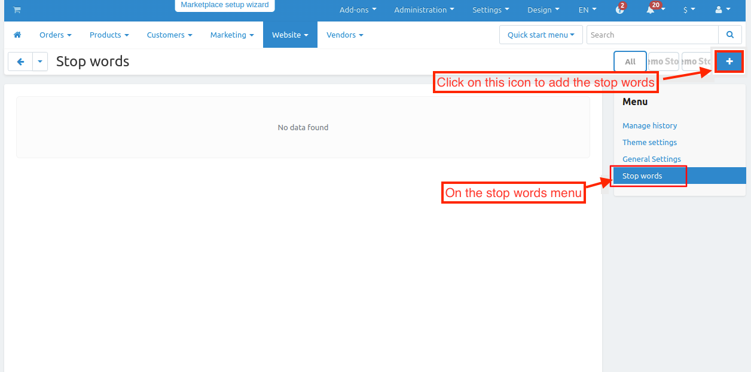
Task: Click the shopping cart storefront icon
Action: (x=17, y=10)
